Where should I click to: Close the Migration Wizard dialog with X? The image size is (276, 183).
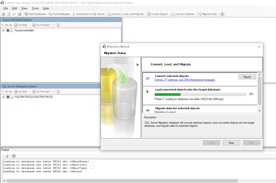(x=259, y=47)
